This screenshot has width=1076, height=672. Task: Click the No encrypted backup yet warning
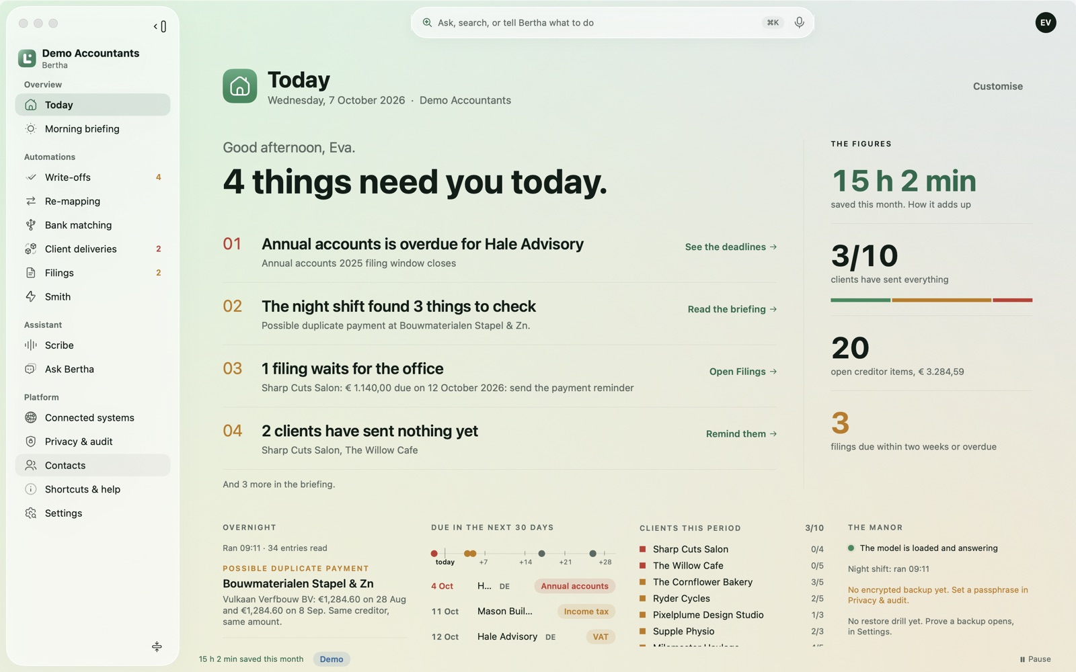(937, 595)
